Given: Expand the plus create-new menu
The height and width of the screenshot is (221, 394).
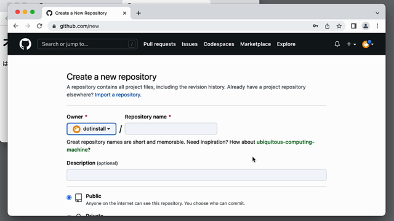Looking at the screenshot, I should (x=351, y=44).
